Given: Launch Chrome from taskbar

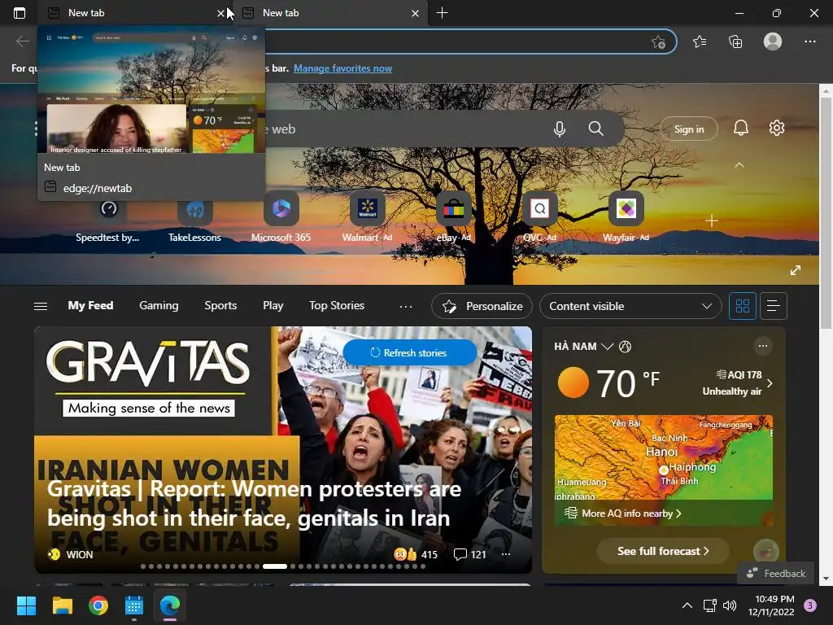Looking at the screenshot, I should click(98, 605).
